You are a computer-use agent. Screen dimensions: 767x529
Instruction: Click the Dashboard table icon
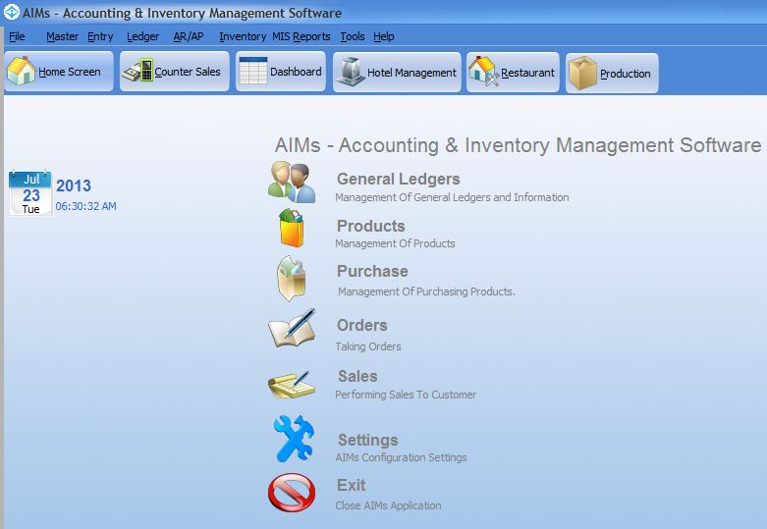253,71
